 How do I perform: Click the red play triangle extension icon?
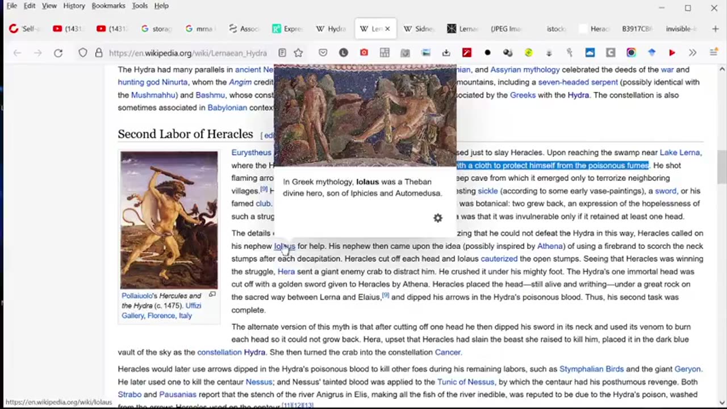point(672,53)
